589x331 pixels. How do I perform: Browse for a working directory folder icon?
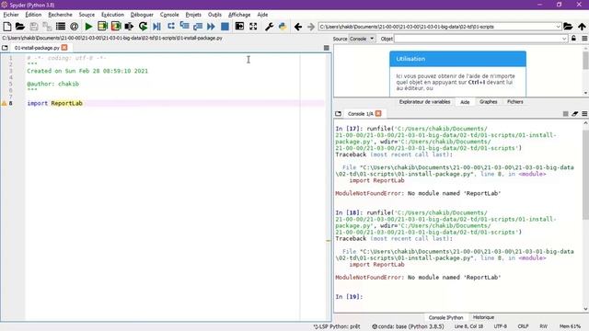tap(568, 27)
